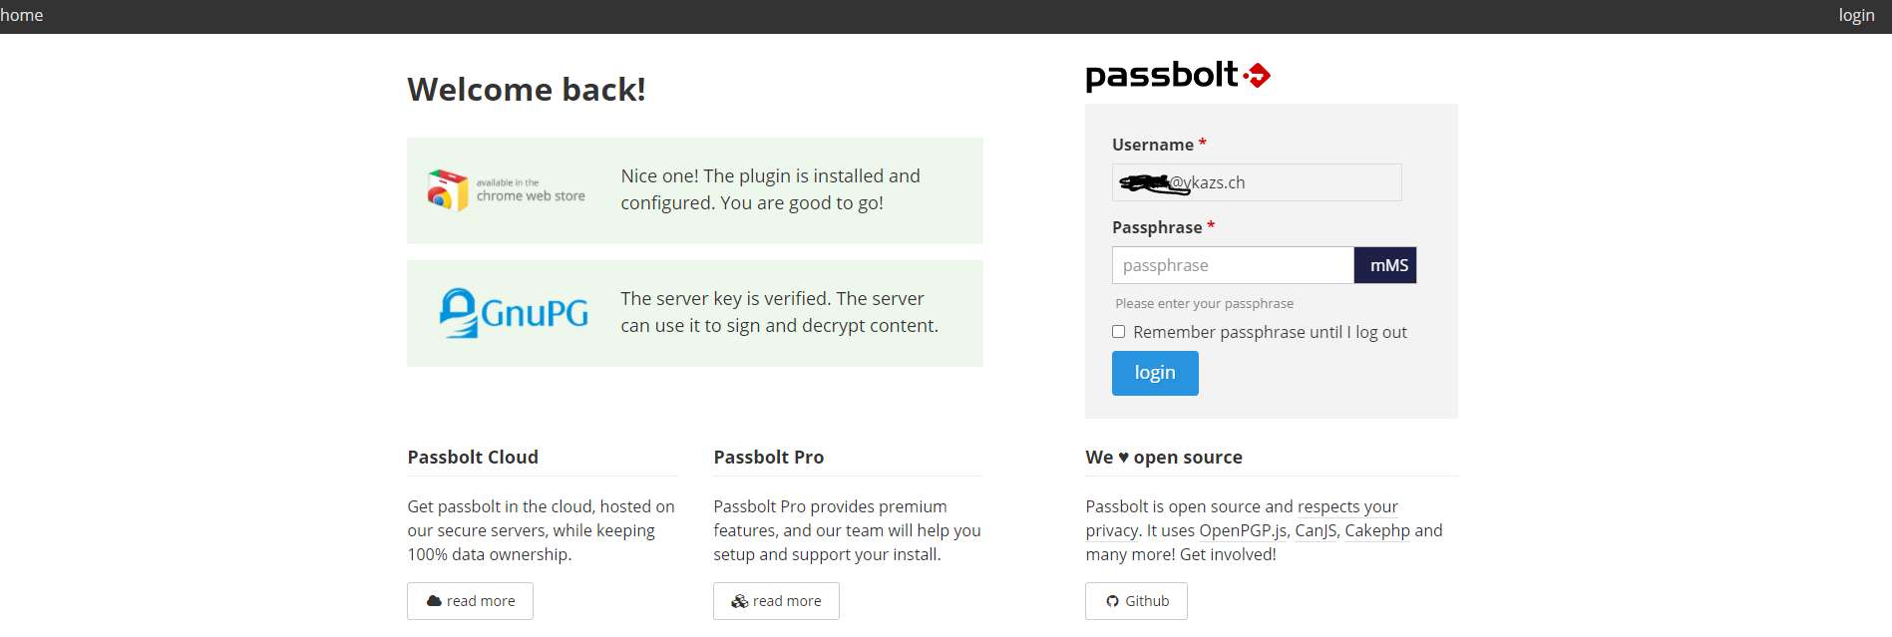Click the cloud icon on read more
The image size is (1892, 637).
pos(434,601)
